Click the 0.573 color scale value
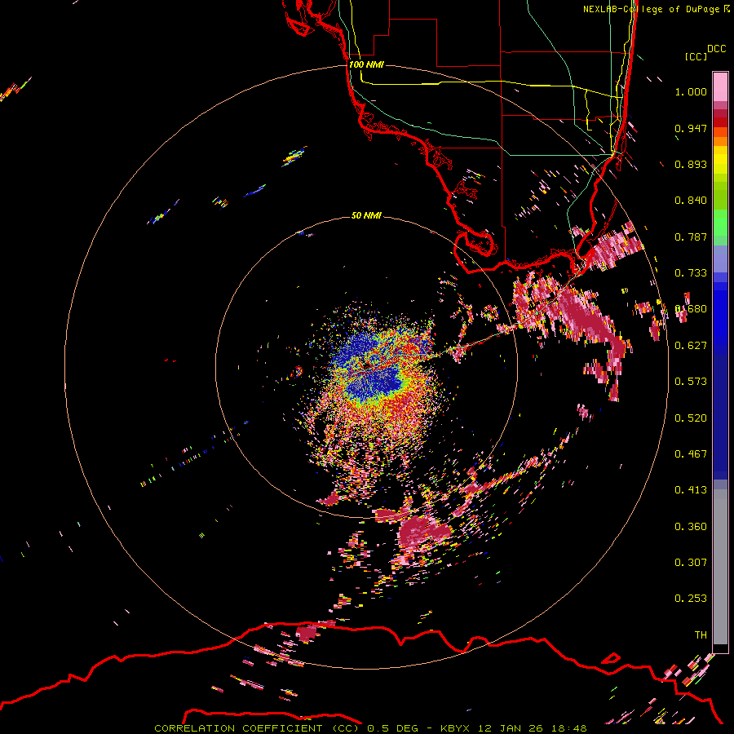Image resolution: width=734 pixels, height=734 pixels. [x=691, y=382]
